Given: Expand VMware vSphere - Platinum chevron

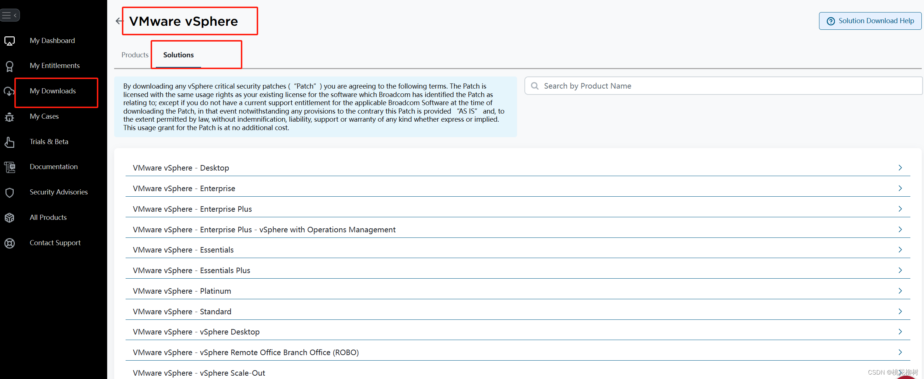Looking at the screenshot, I should pyautogui.click(x=900, y=291).
